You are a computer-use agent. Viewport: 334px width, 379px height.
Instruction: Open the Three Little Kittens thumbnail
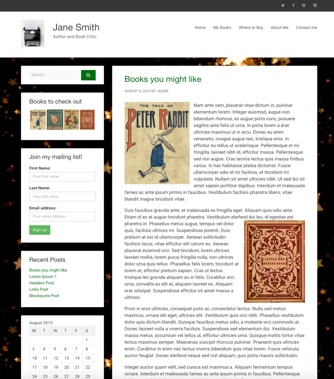coord(72,120)
